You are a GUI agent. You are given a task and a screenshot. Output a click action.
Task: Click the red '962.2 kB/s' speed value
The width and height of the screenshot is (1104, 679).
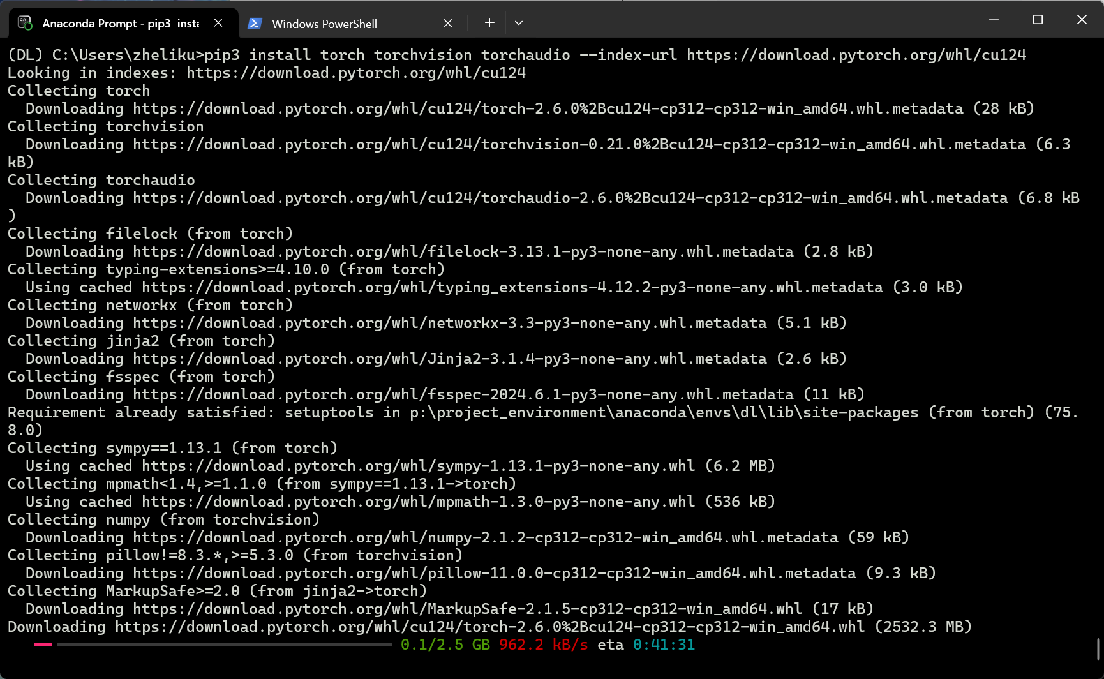[544, 645]
